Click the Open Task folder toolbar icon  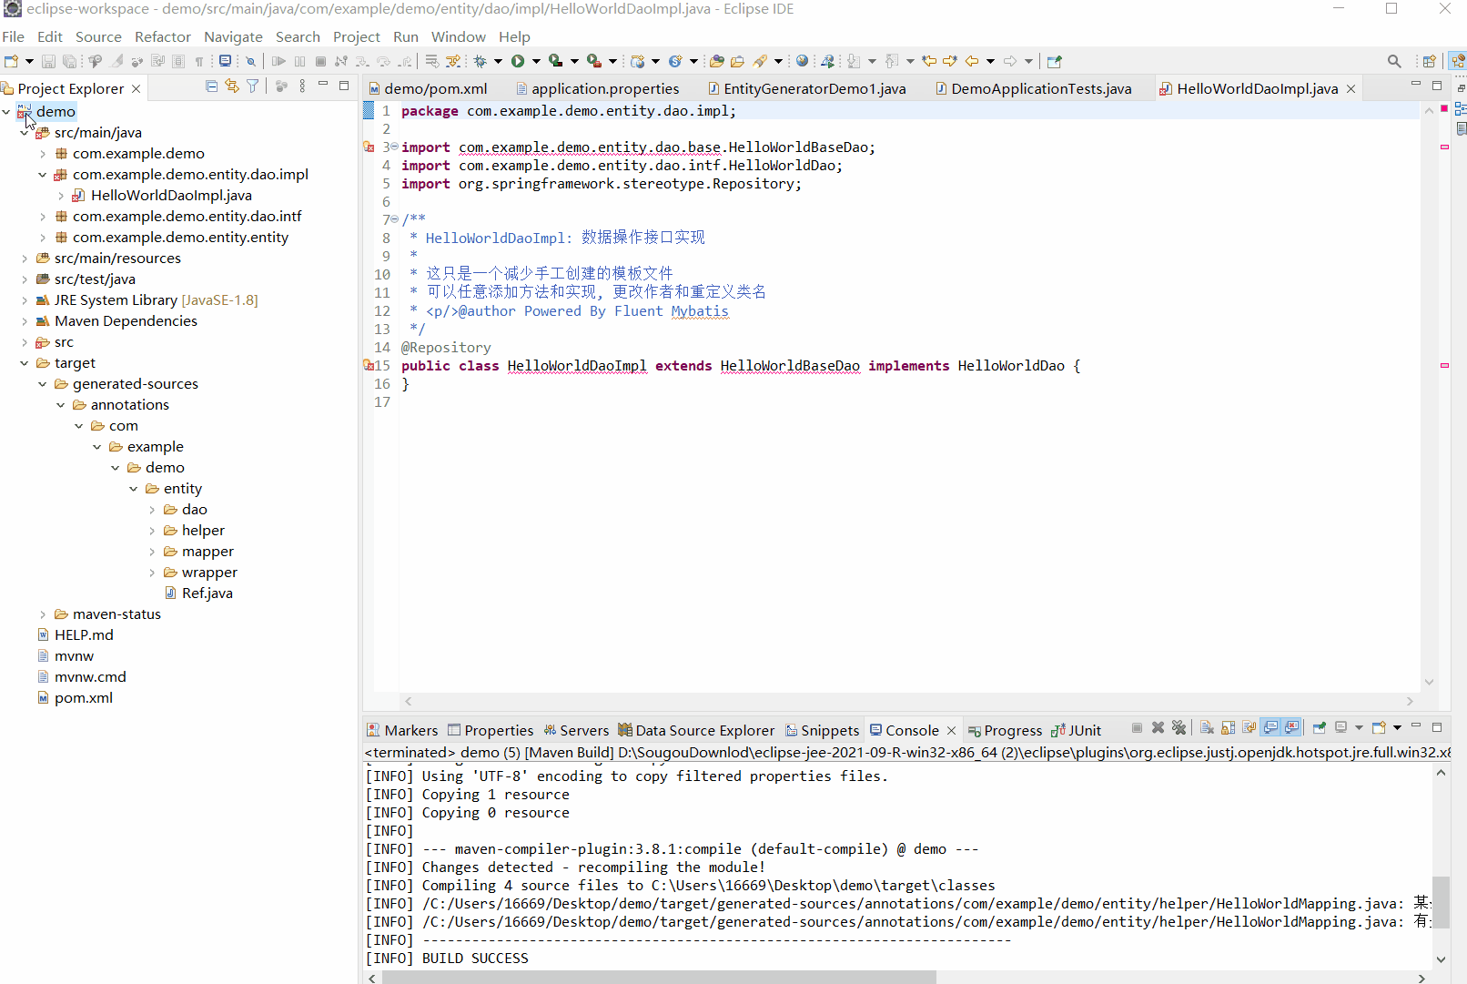pos(737,61)
